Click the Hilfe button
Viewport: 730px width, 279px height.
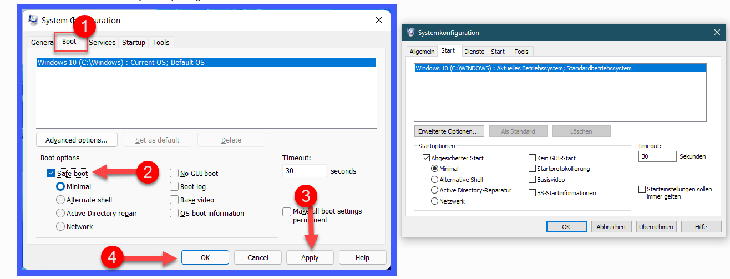point(702,227)
